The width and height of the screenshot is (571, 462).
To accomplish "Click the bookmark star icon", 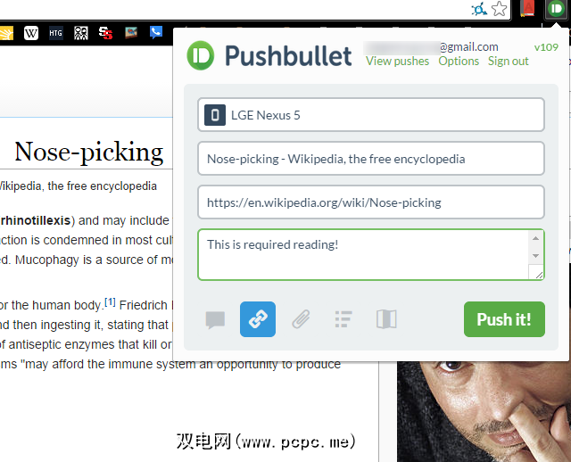I will tap(500, 9).
